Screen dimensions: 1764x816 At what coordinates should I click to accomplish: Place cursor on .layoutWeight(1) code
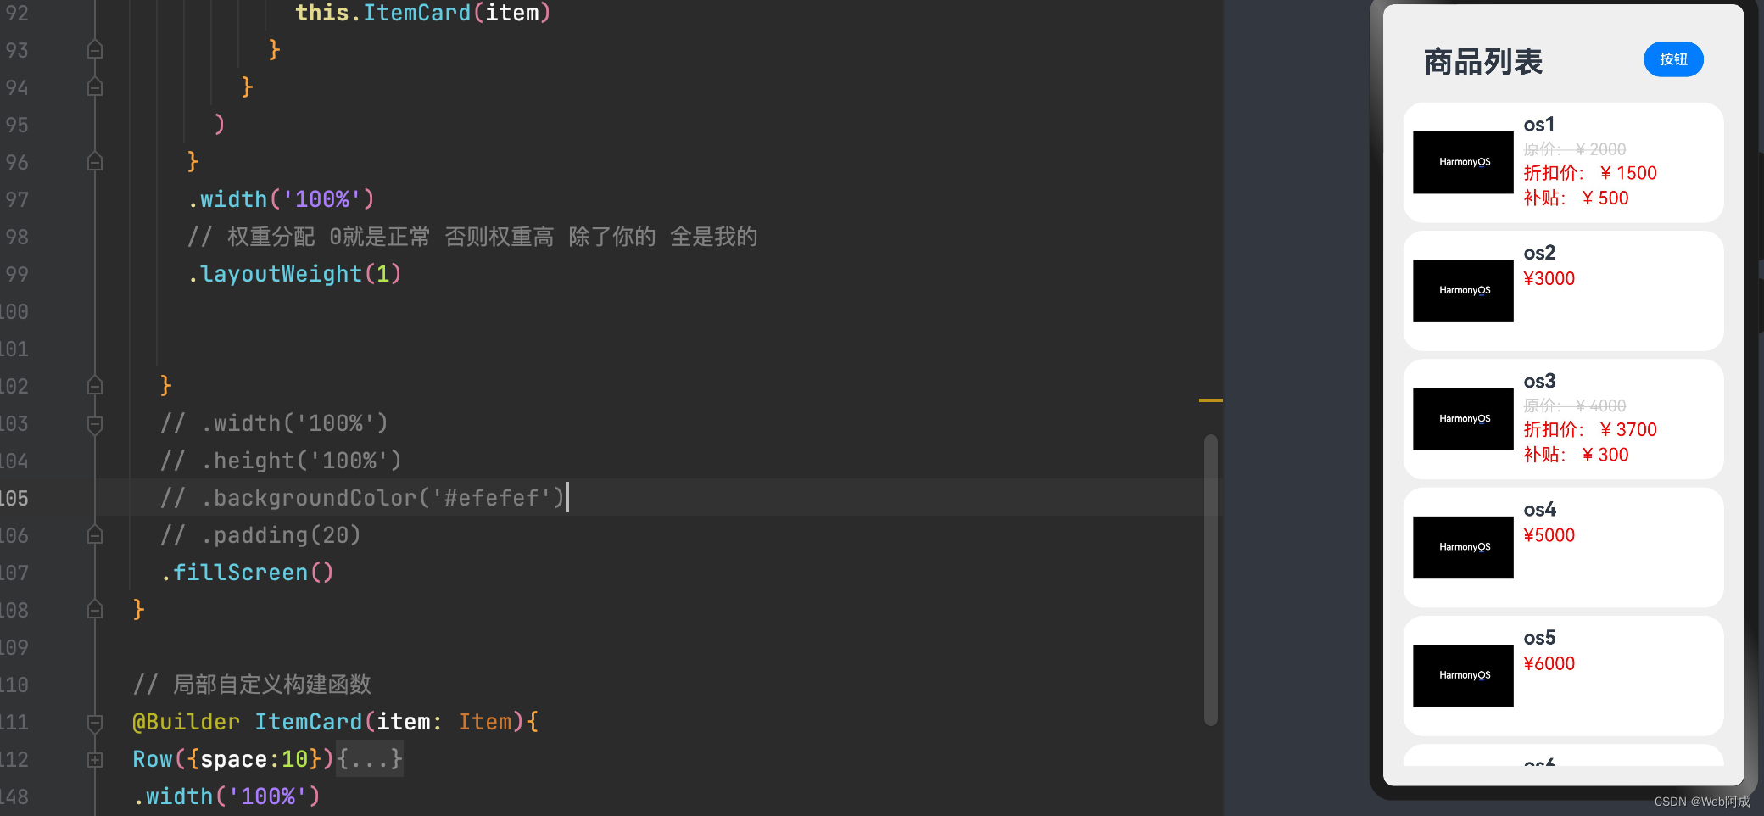pyautogui.click(x=294, y=274)
